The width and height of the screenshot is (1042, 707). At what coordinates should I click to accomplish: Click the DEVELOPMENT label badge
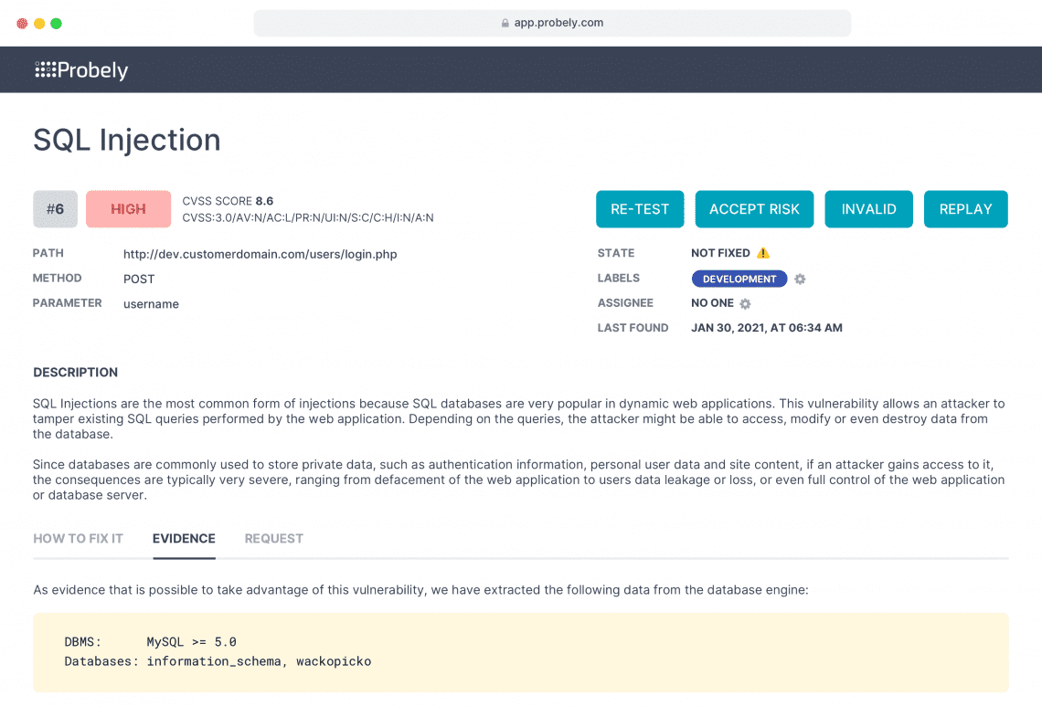[x=739, y=279]
